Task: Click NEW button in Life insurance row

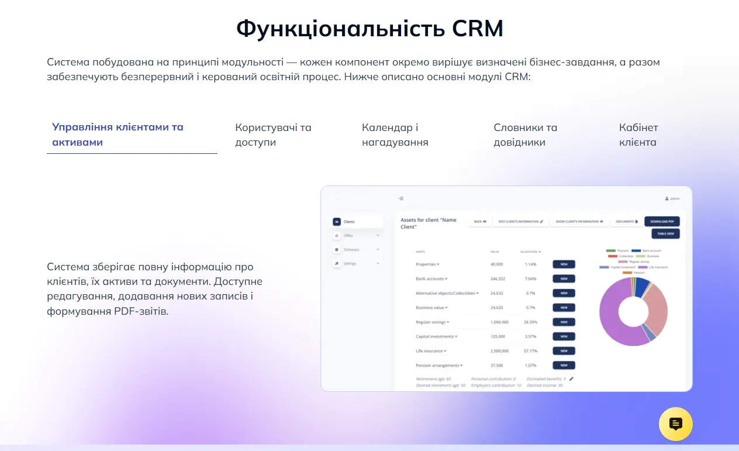Action: [x=564, y=351]
